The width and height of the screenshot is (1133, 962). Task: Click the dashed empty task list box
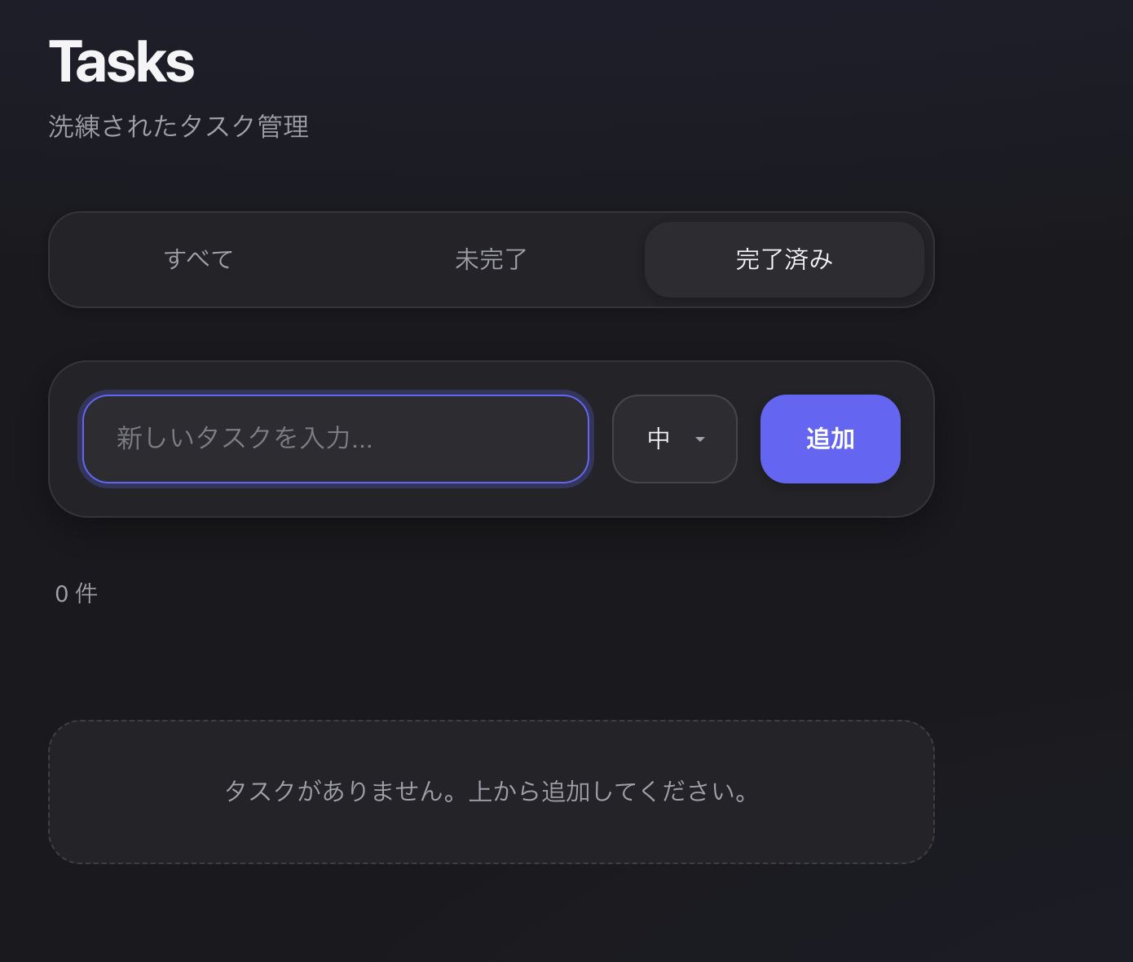[492, 792]
